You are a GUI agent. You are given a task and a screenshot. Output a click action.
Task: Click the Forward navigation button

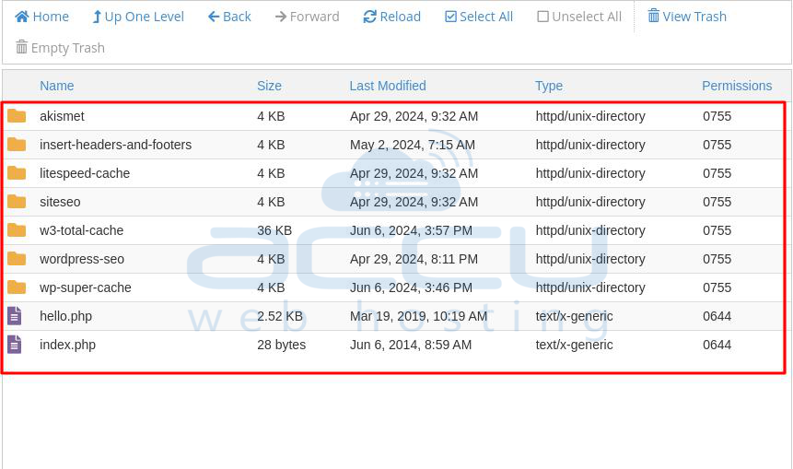[307, 17]
